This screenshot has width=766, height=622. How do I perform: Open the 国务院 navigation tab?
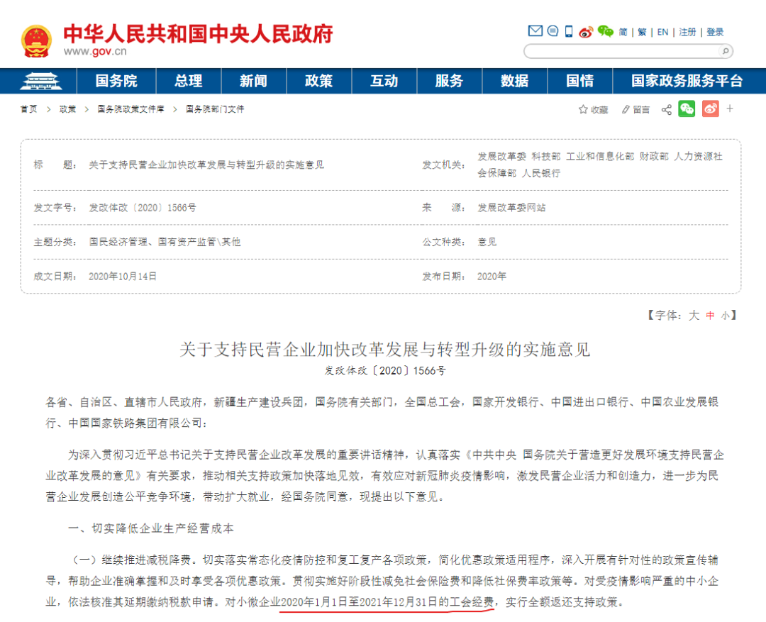pyautogui.click(x=116, y=81)
